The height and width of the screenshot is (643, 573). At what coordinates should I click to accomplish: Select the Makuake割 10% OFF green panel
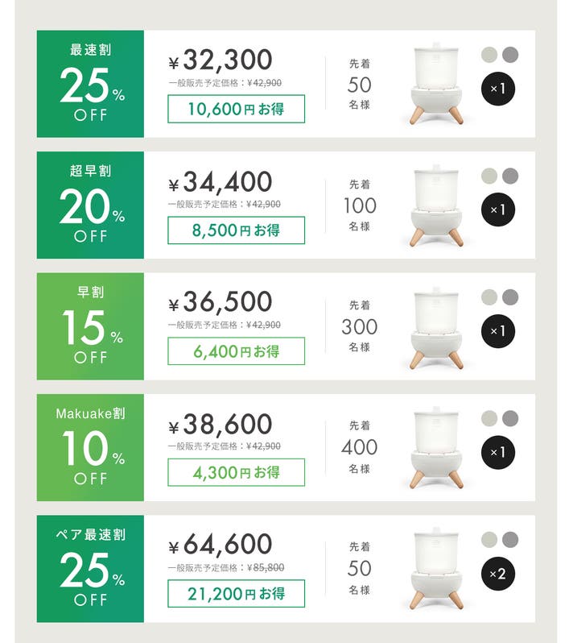click(x=90, y=447)
